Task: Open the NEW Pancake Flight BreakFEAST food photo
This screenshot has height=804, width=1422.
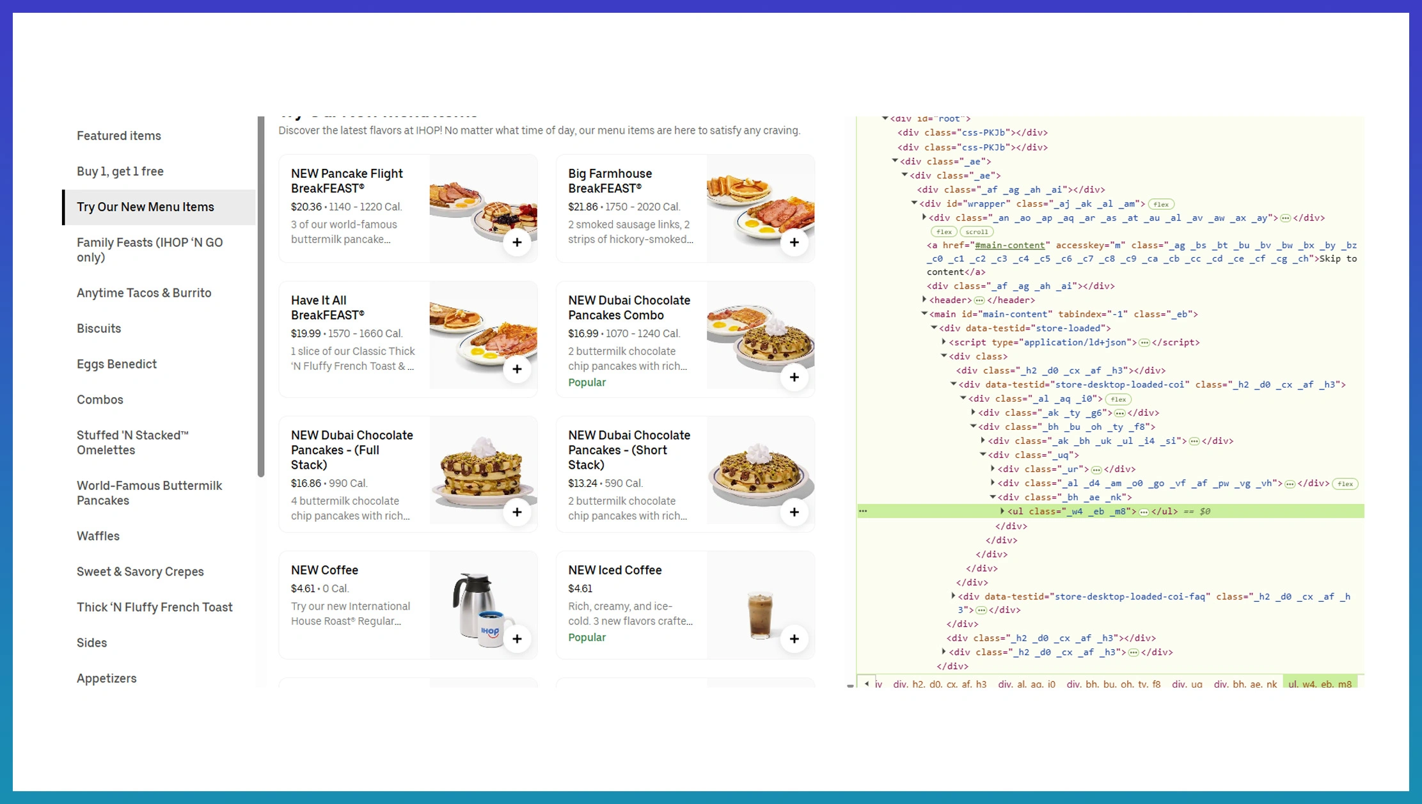Action: pos(484,209)
